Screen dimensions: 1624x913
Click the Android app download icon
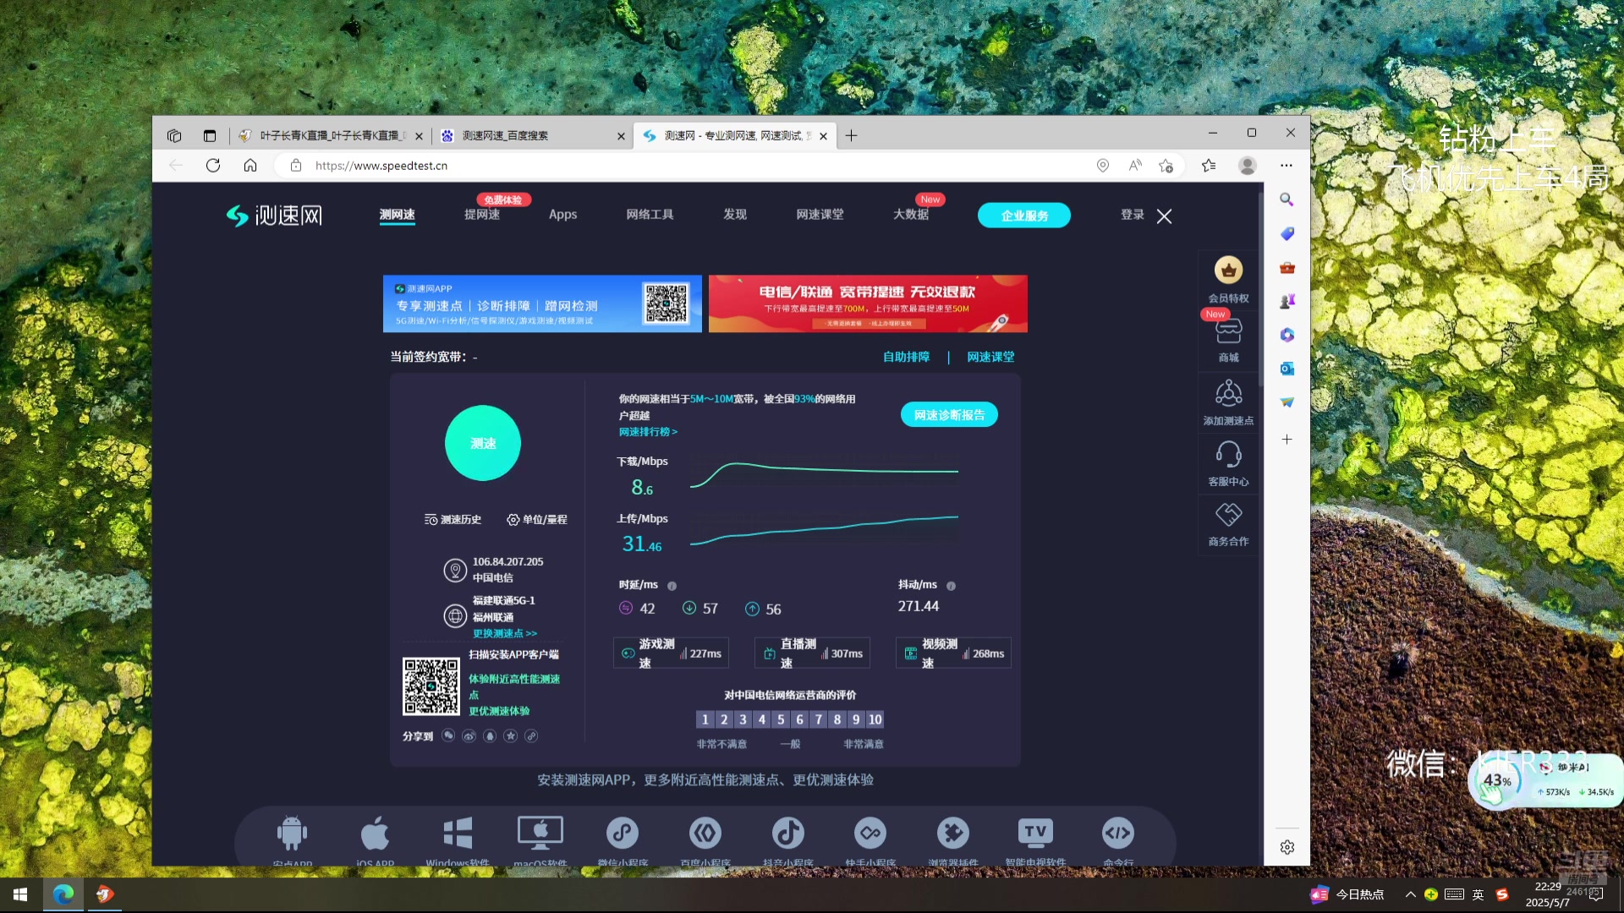(x=292, y=833)
